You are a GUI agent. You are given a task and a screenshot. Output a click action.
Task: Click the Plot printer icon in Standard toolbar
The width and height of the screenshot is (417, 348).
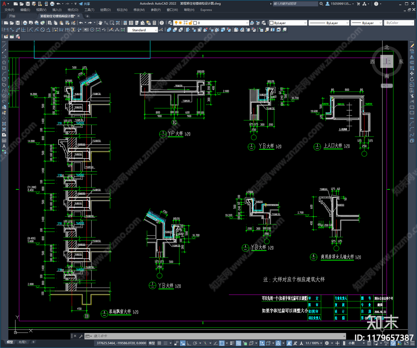coord(25,23)
